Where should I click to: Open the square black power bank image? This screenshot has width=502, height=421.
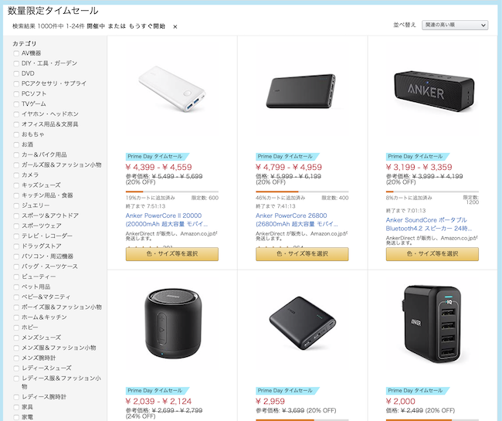point(302,323)
